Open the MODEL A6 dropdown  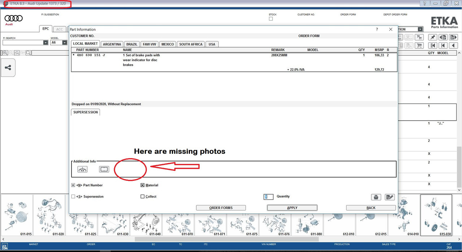tap(65, 43)
